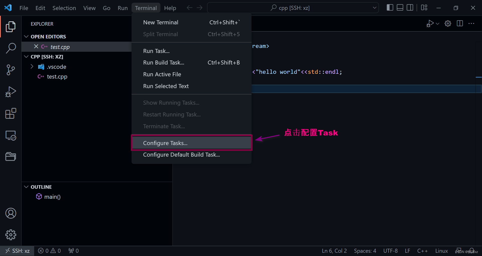
Task: Choose Run Selected Text
Action: coord(192,86)
